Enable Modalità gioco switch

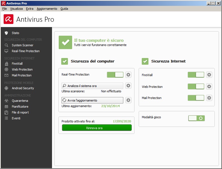coord(197,118)
